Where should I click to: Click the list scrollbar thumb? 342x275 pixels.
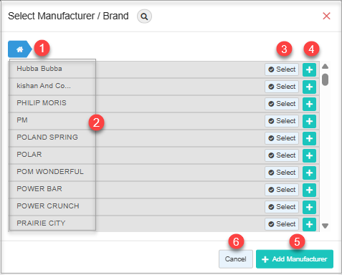tap(325, 79)
